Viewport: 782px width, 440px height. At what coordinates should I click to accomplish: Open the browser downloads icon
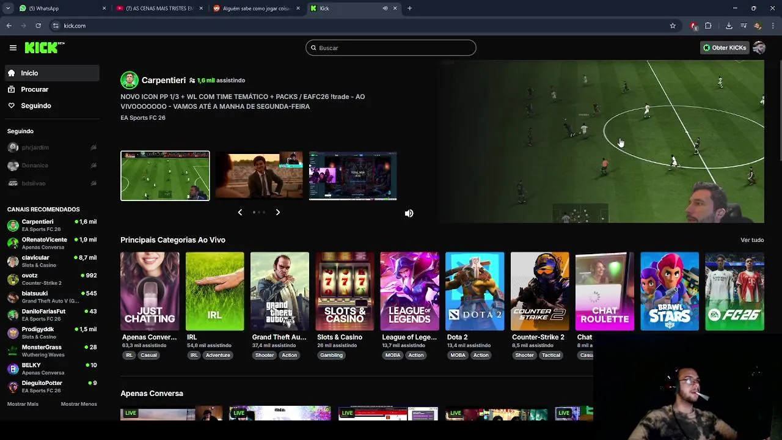(x=729, y=26)
